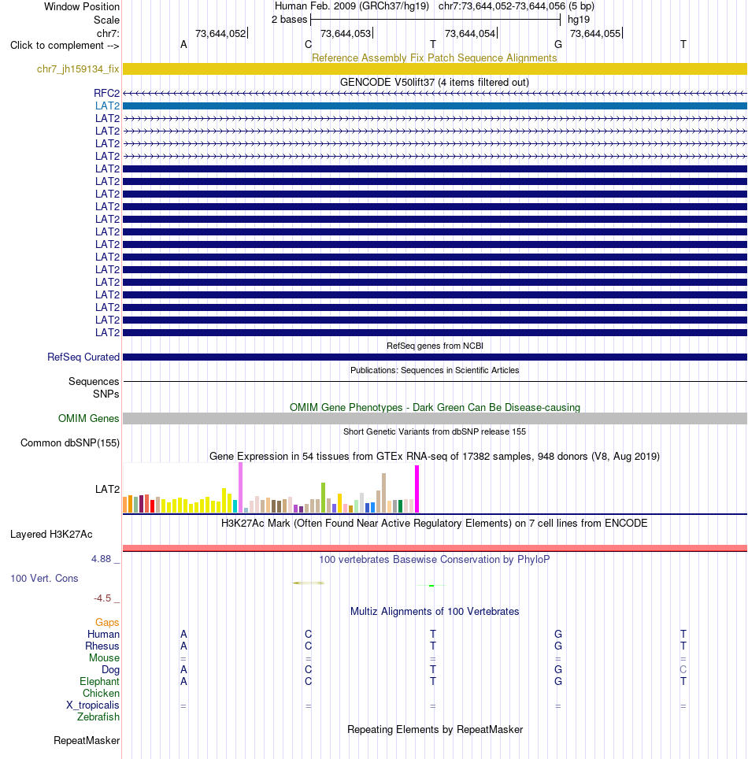Click the Sequences track label
This screenshot has width=748, height=759.
(x=94, y=381)
